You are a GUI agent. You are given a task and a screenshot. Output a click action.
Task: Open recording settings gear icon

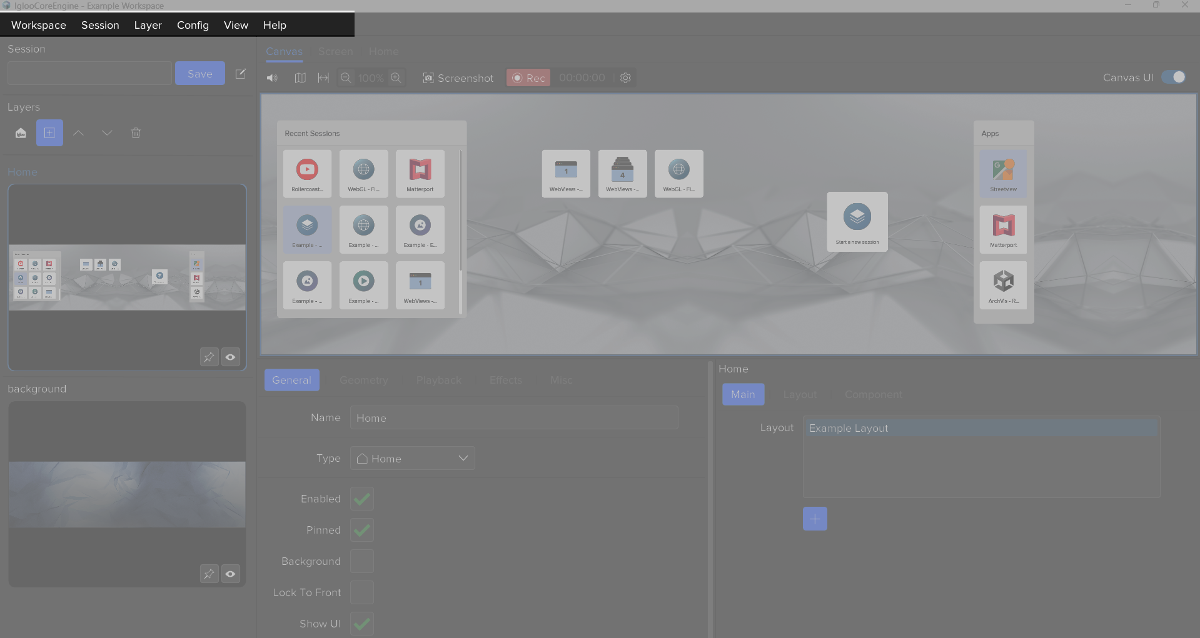[625, 78]
